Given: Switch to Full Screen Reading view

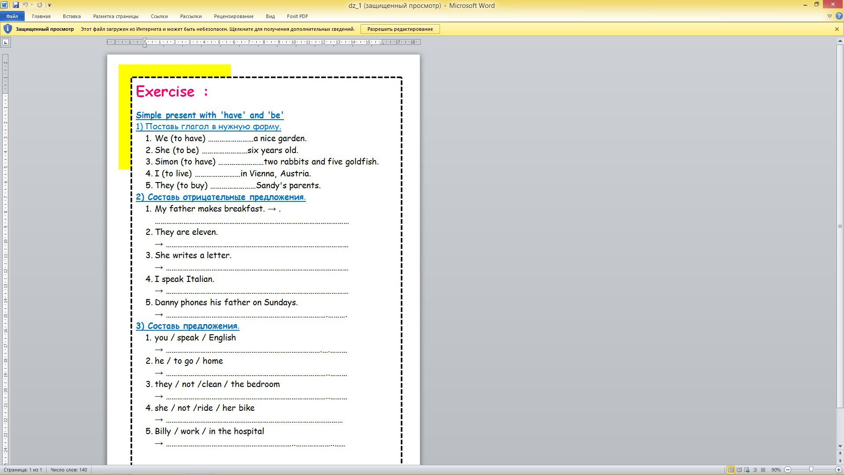Looking at the screenshot, I should (739, 470).
